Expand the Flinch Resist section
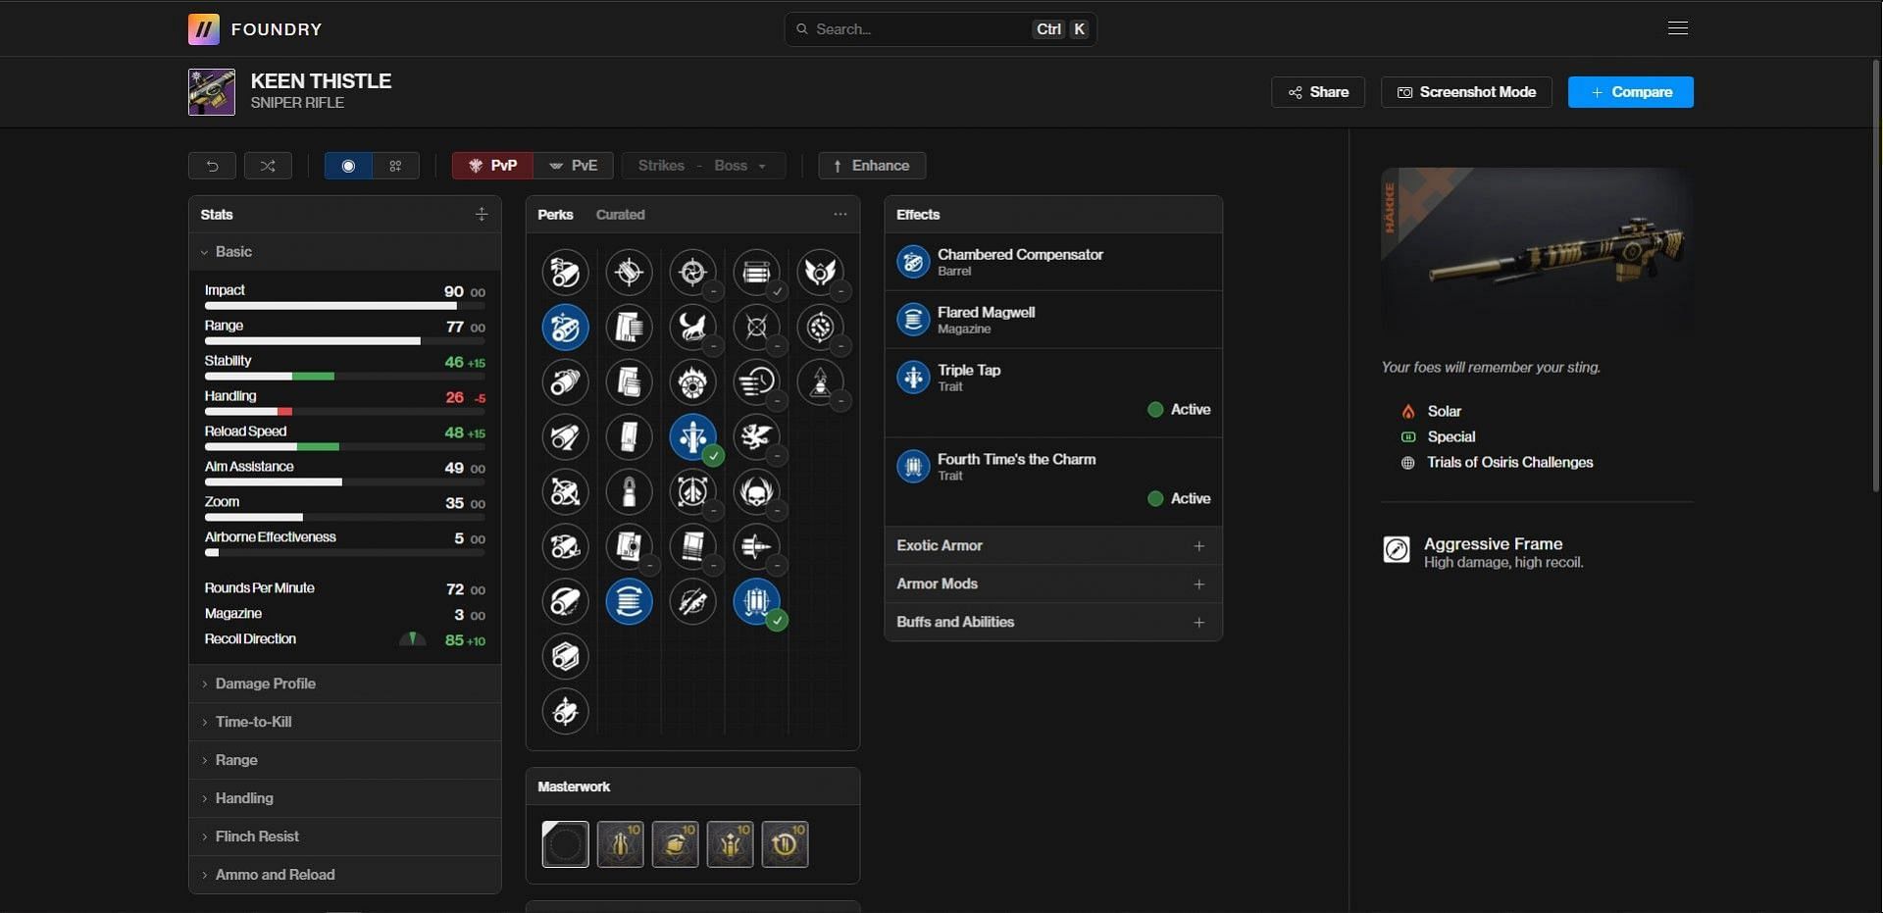Screen dimensions: 1883x913 [x=344, y=837]
